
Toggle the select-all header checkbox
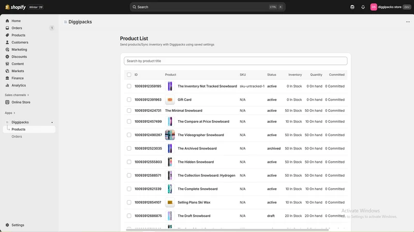(129, 75)
